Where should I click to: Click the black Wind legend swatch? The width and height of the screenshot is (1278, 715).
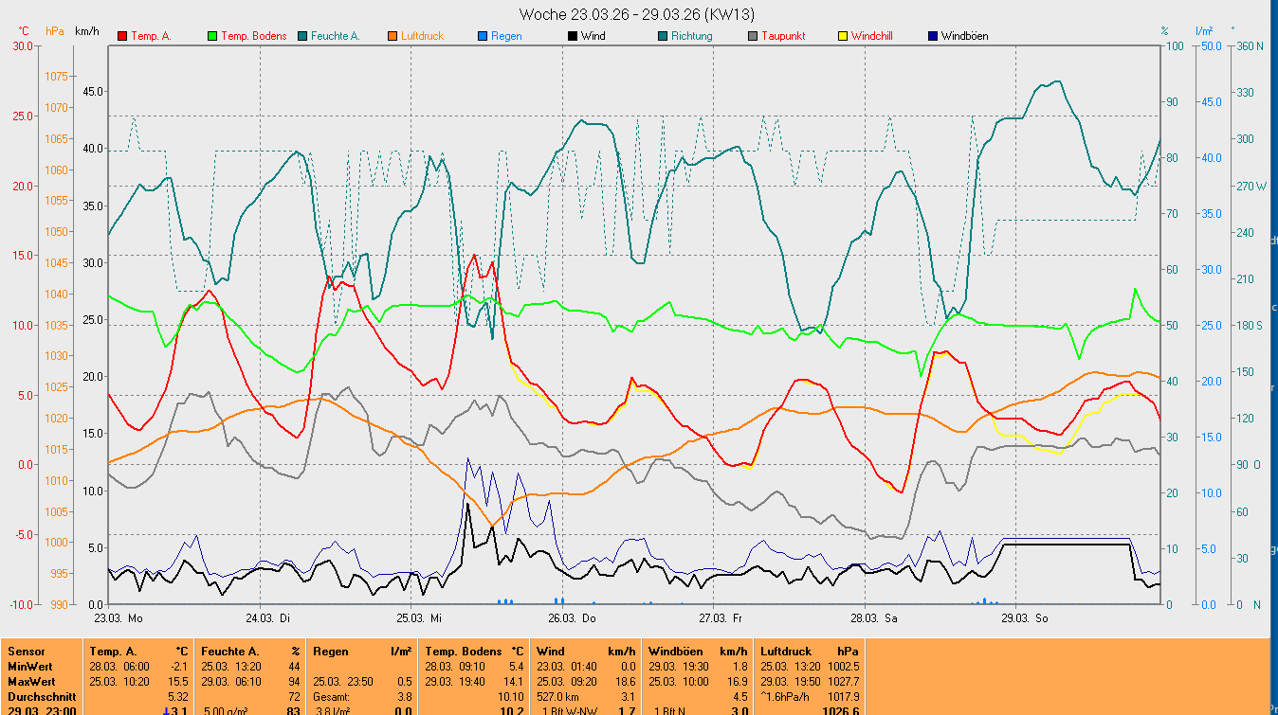(x=573, y=36)
